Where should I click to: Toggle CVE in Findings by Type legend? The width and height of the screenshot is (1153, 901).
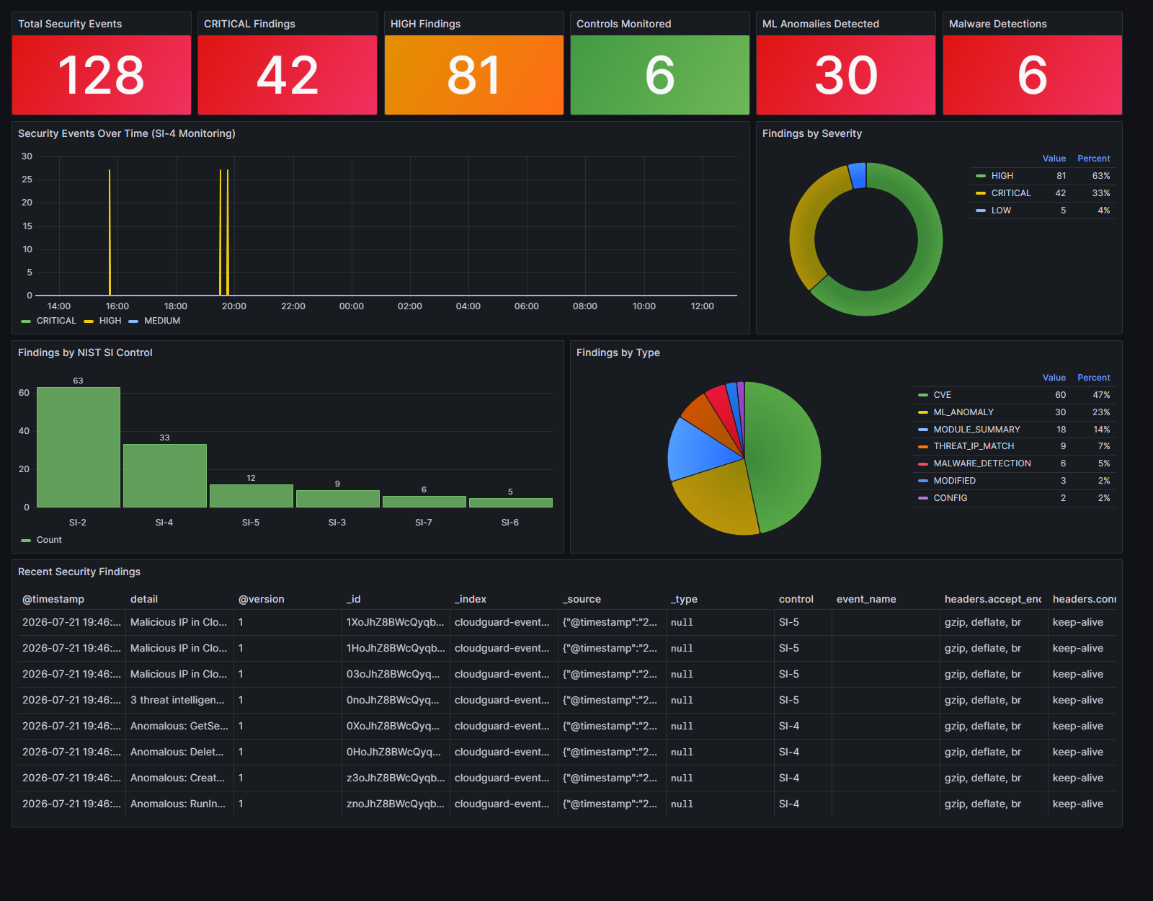coord(942,395)
